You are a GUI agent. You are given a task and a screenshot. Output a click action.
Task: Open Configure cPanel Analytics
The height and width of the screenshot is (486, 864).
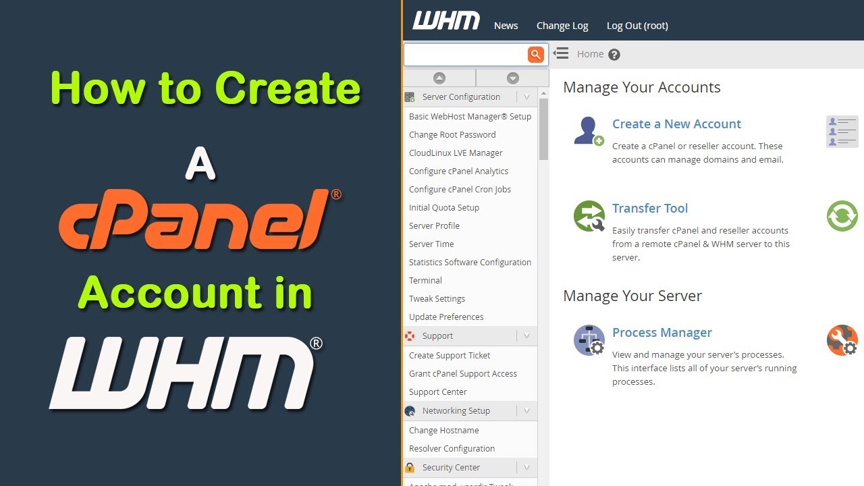[x=458, y=171]
